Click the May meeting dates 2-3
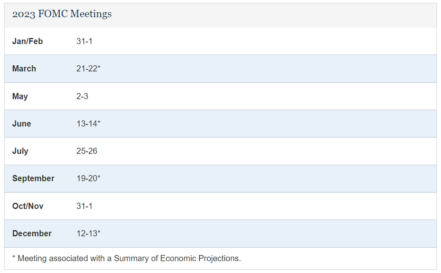 tap(82, 96)
